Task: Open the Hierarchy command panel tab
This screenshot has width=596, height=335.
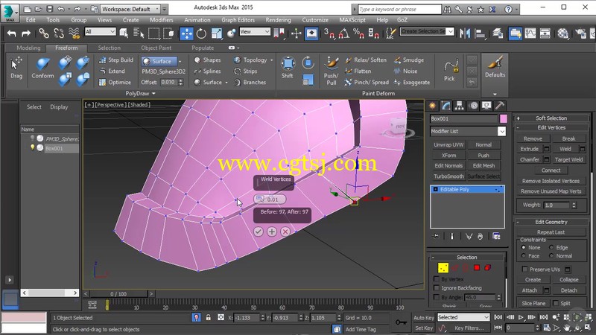Action: [x=459, y=106]
